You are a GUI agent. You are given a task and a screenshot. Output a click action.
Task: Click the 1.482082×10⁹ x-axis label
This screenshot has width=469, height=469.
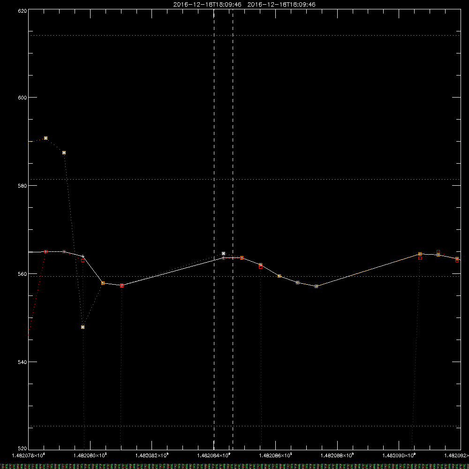[x=152, y=455]
